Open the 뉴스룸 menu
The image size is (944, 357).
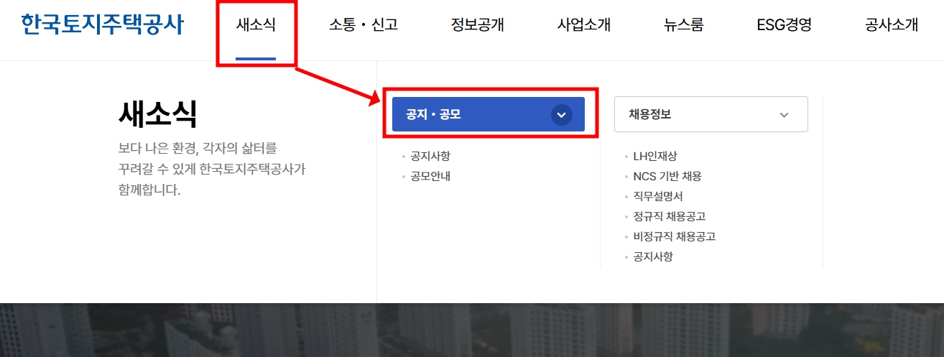tap(684, 25)
